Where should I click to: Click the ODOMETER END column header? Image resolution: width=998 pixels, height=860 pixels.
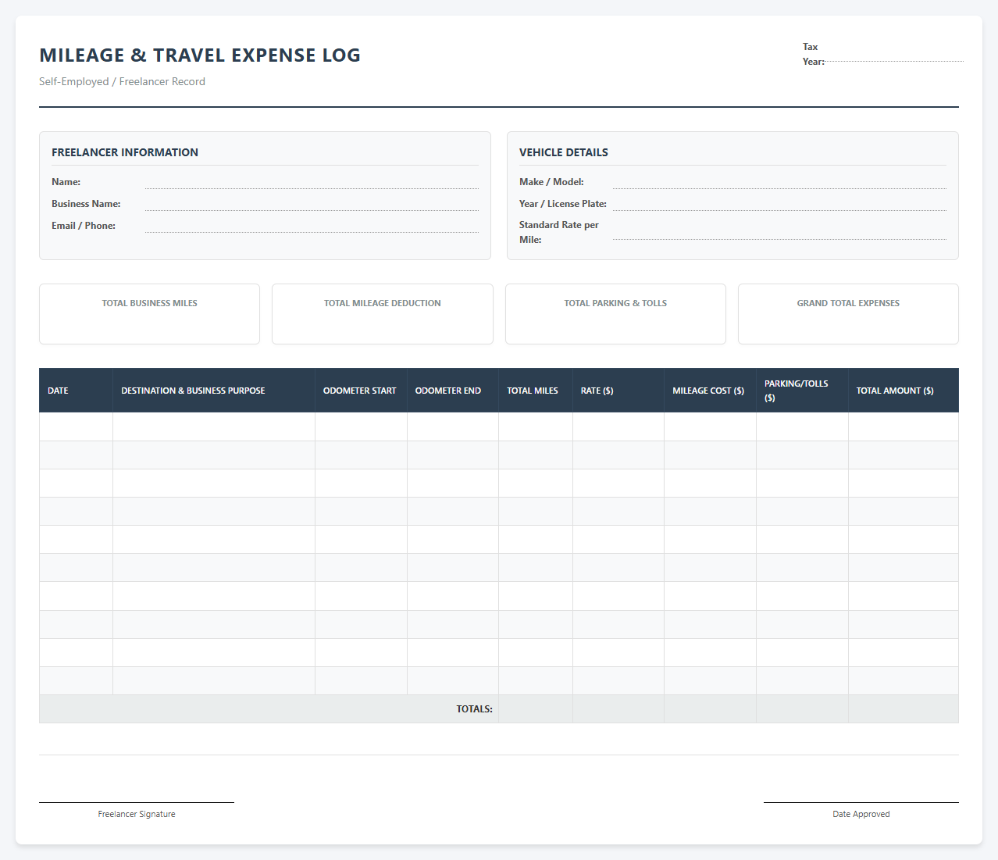[453, 391]
